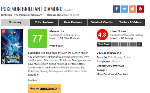Share the page on Reddit
This screenshot has height=93, width=150.
tap(132, 9)
